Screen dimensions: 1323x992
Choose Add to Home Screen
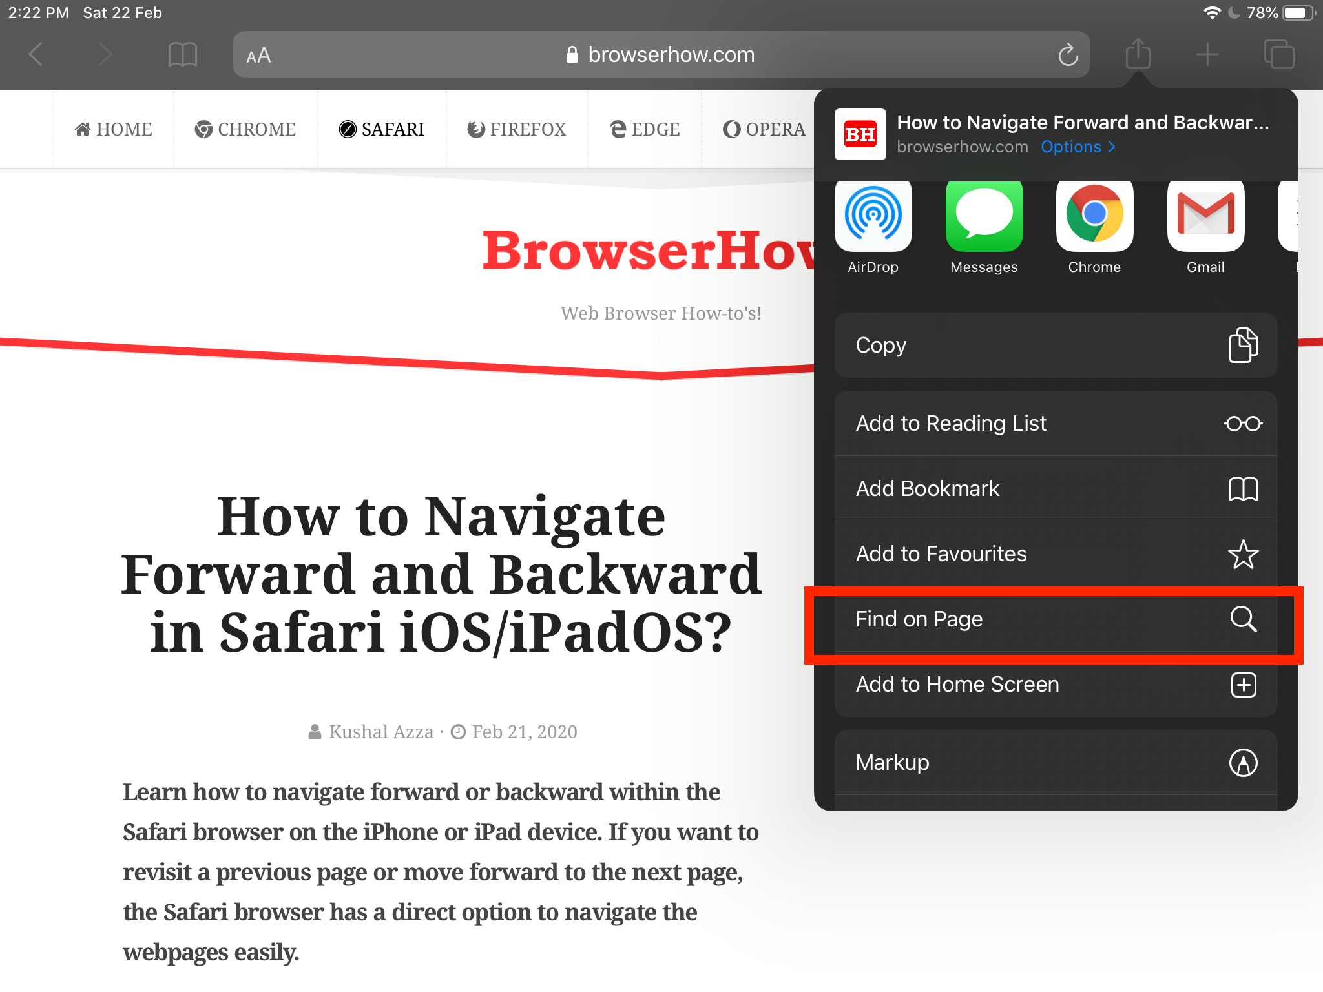pyautogui.click(x=1056, y=685)
